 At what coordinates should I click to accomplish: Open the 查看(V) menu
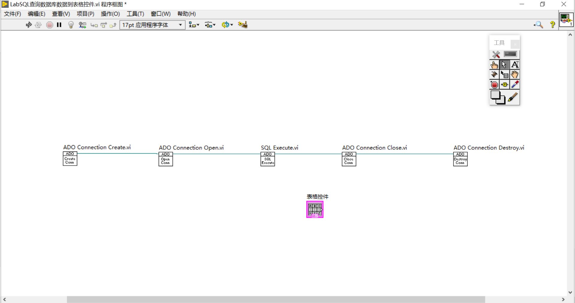(x=61, y=14)
